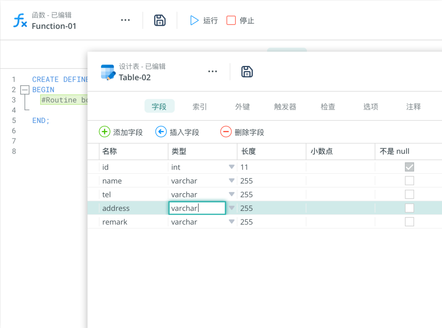Viewport: 442px width, 328px height.
Task: Click the red minus 删除字段 icon
Action: pos(226,131)
